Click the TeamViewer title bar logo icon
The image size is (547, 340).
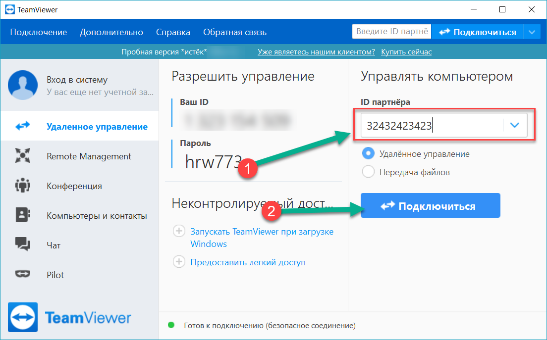coord(9,9)
